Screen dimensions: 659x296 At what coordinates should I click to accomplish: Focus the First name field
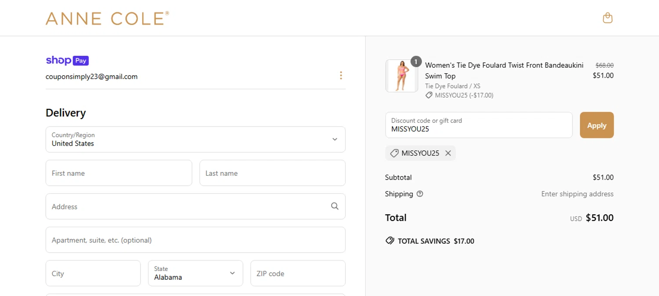(119, 173)
